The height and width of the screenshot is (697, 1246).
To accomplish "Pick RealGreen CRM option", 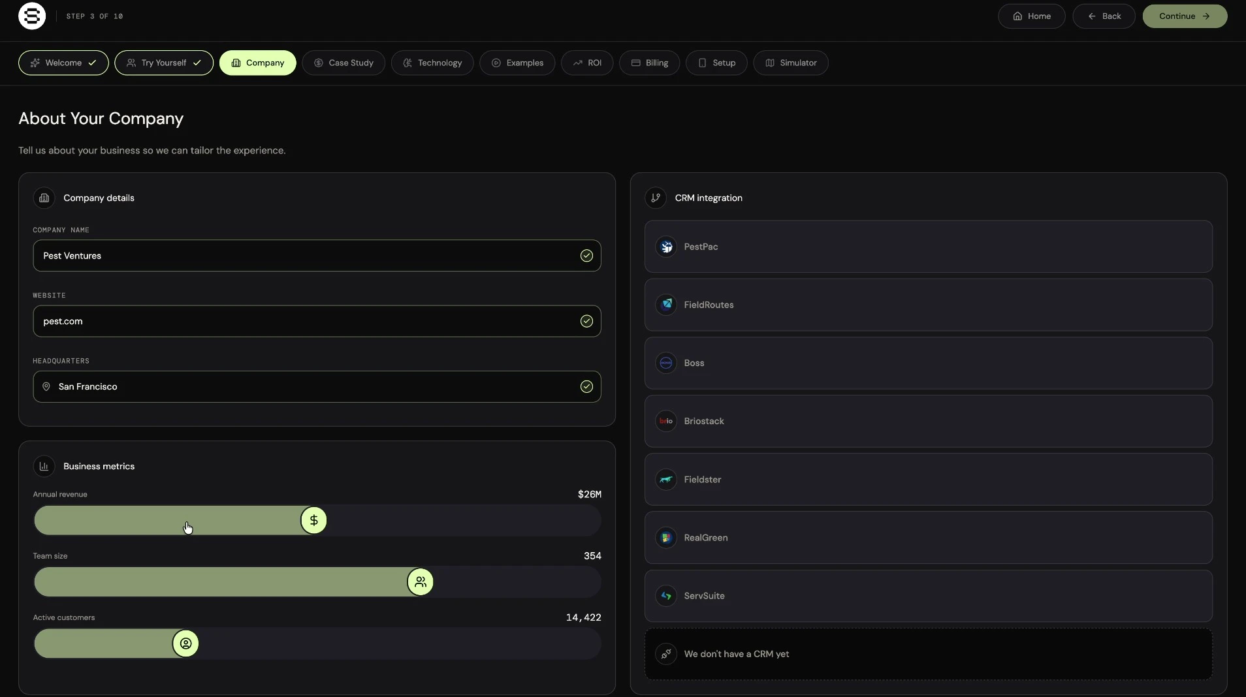I will click(928, 538).
